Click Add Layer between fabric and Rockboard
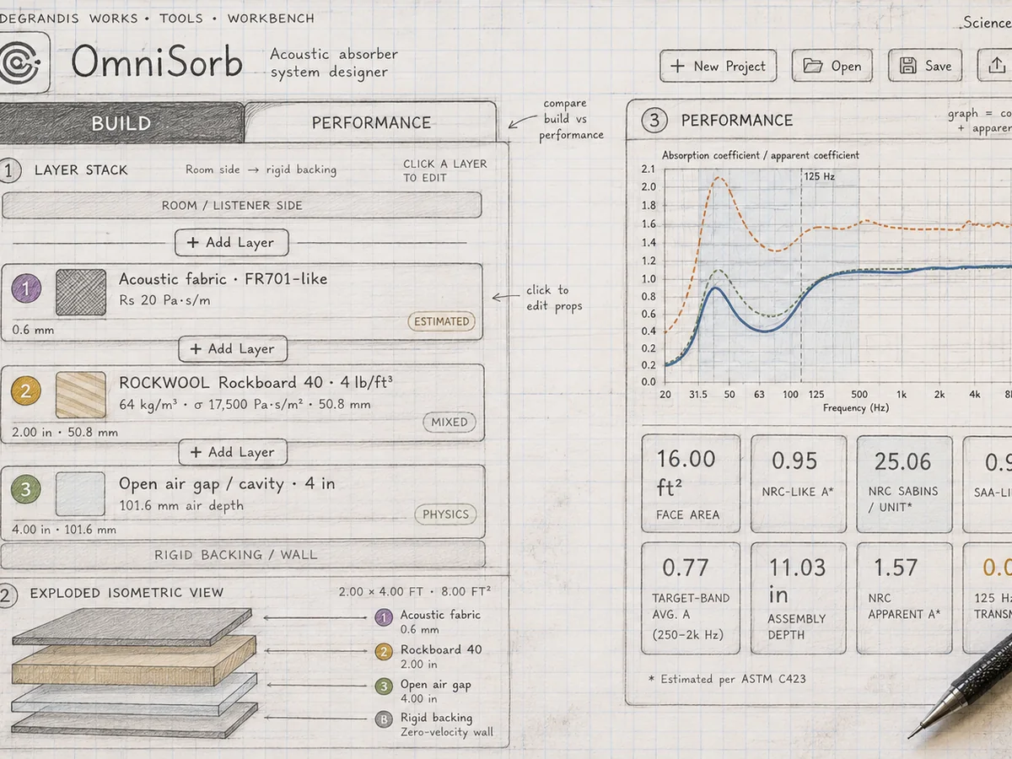This screenshot has height=759, width=1012. click(x=232, y=348)
